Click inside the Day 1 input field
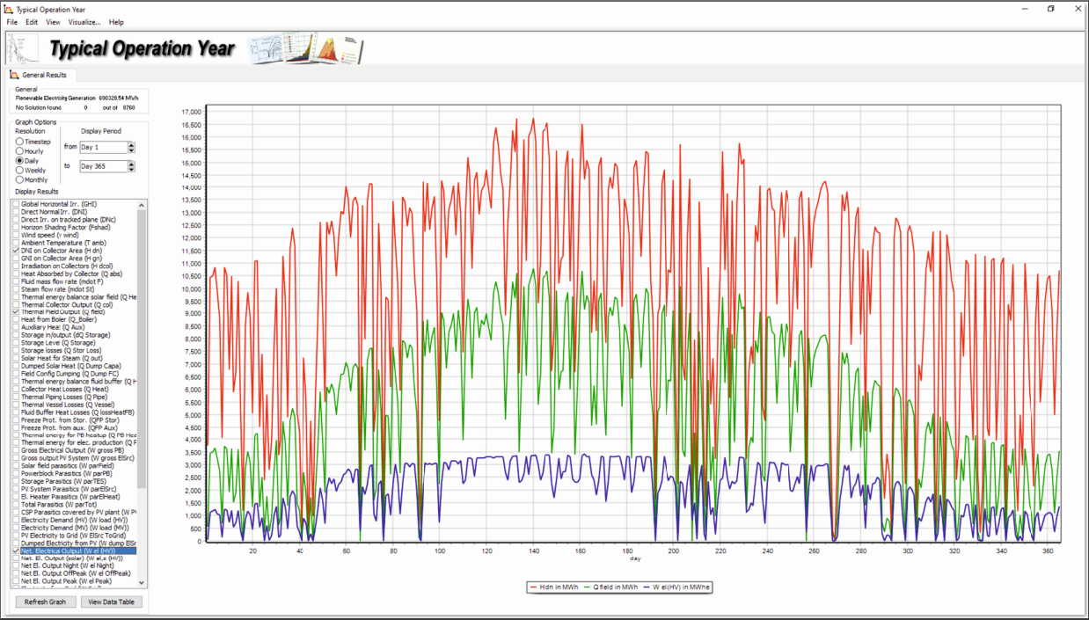 coord(101,147)
